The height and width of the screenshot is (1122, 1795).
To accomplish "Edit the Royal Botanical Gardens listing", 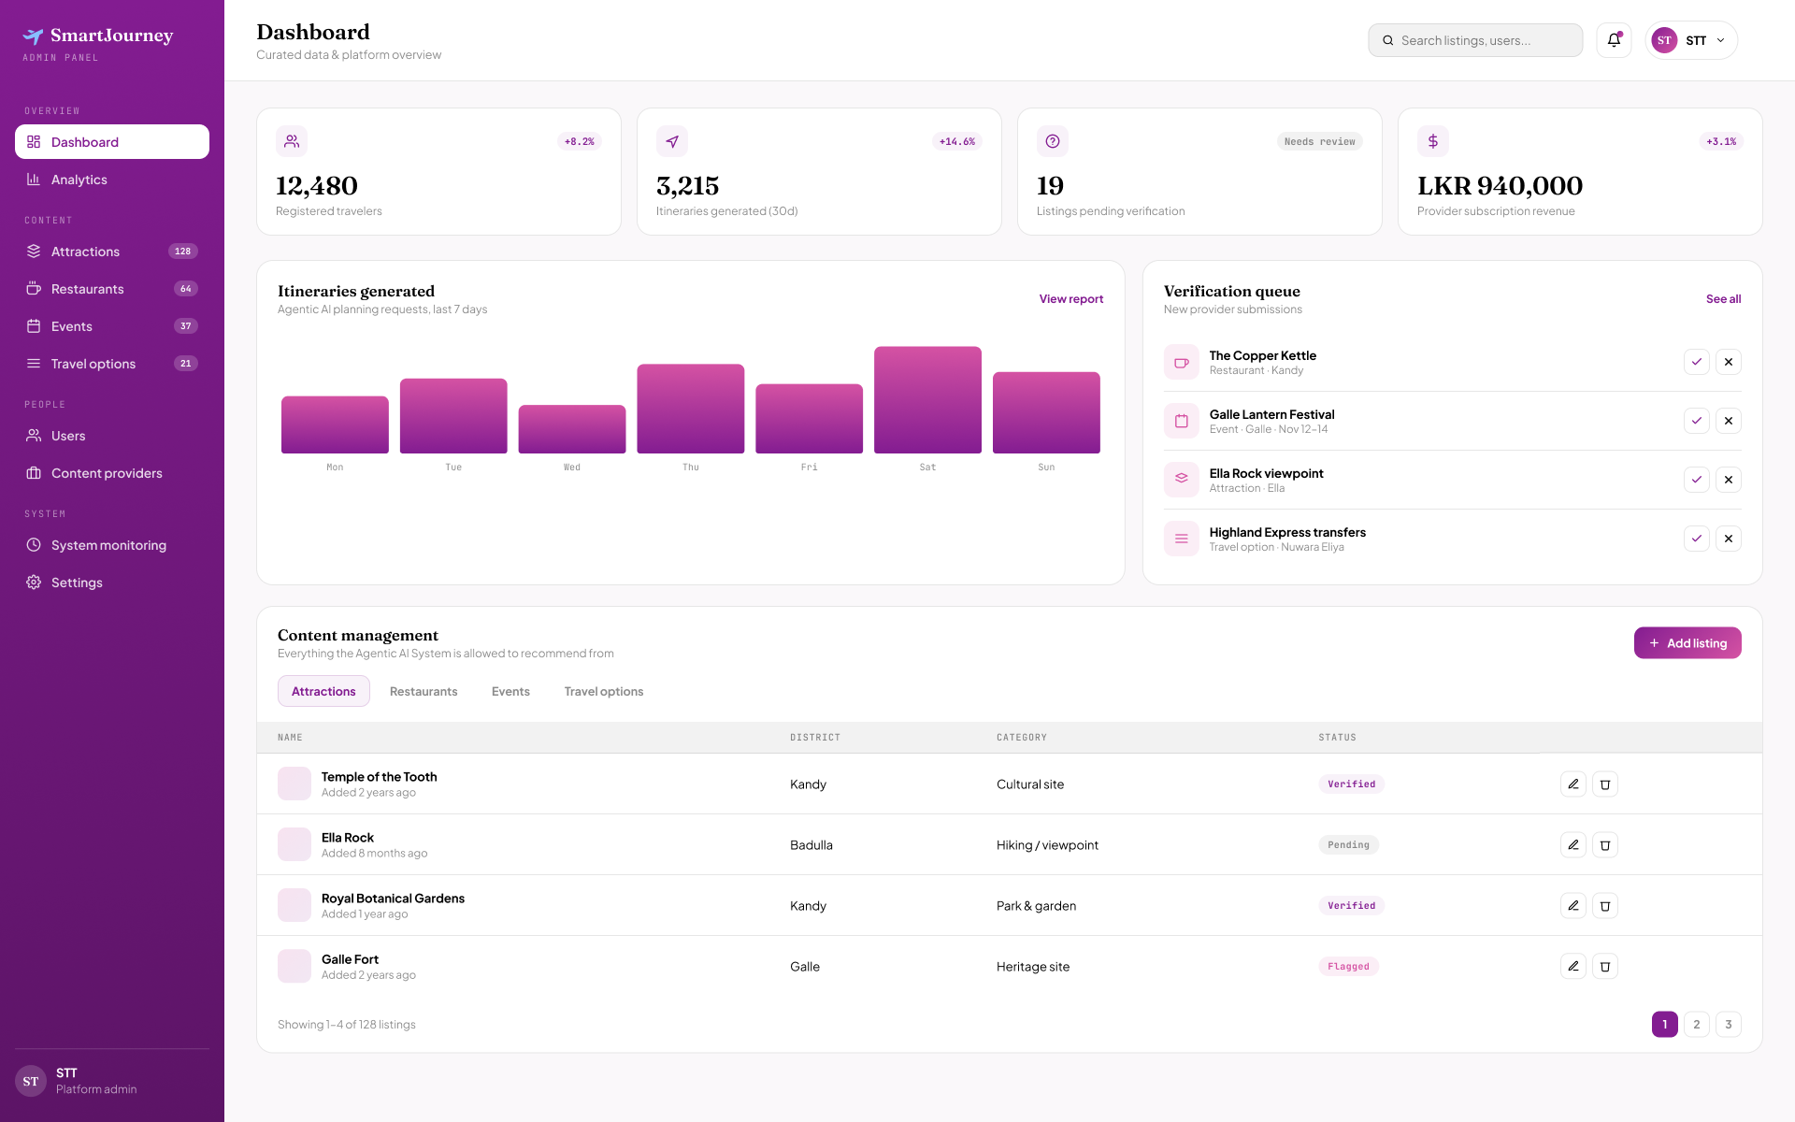I will point(1572,906).
